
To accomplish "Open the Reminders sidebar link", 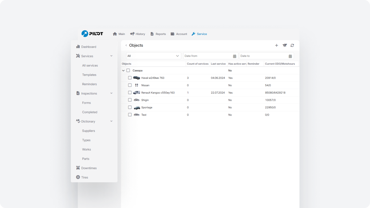I will tap(89, 84).
